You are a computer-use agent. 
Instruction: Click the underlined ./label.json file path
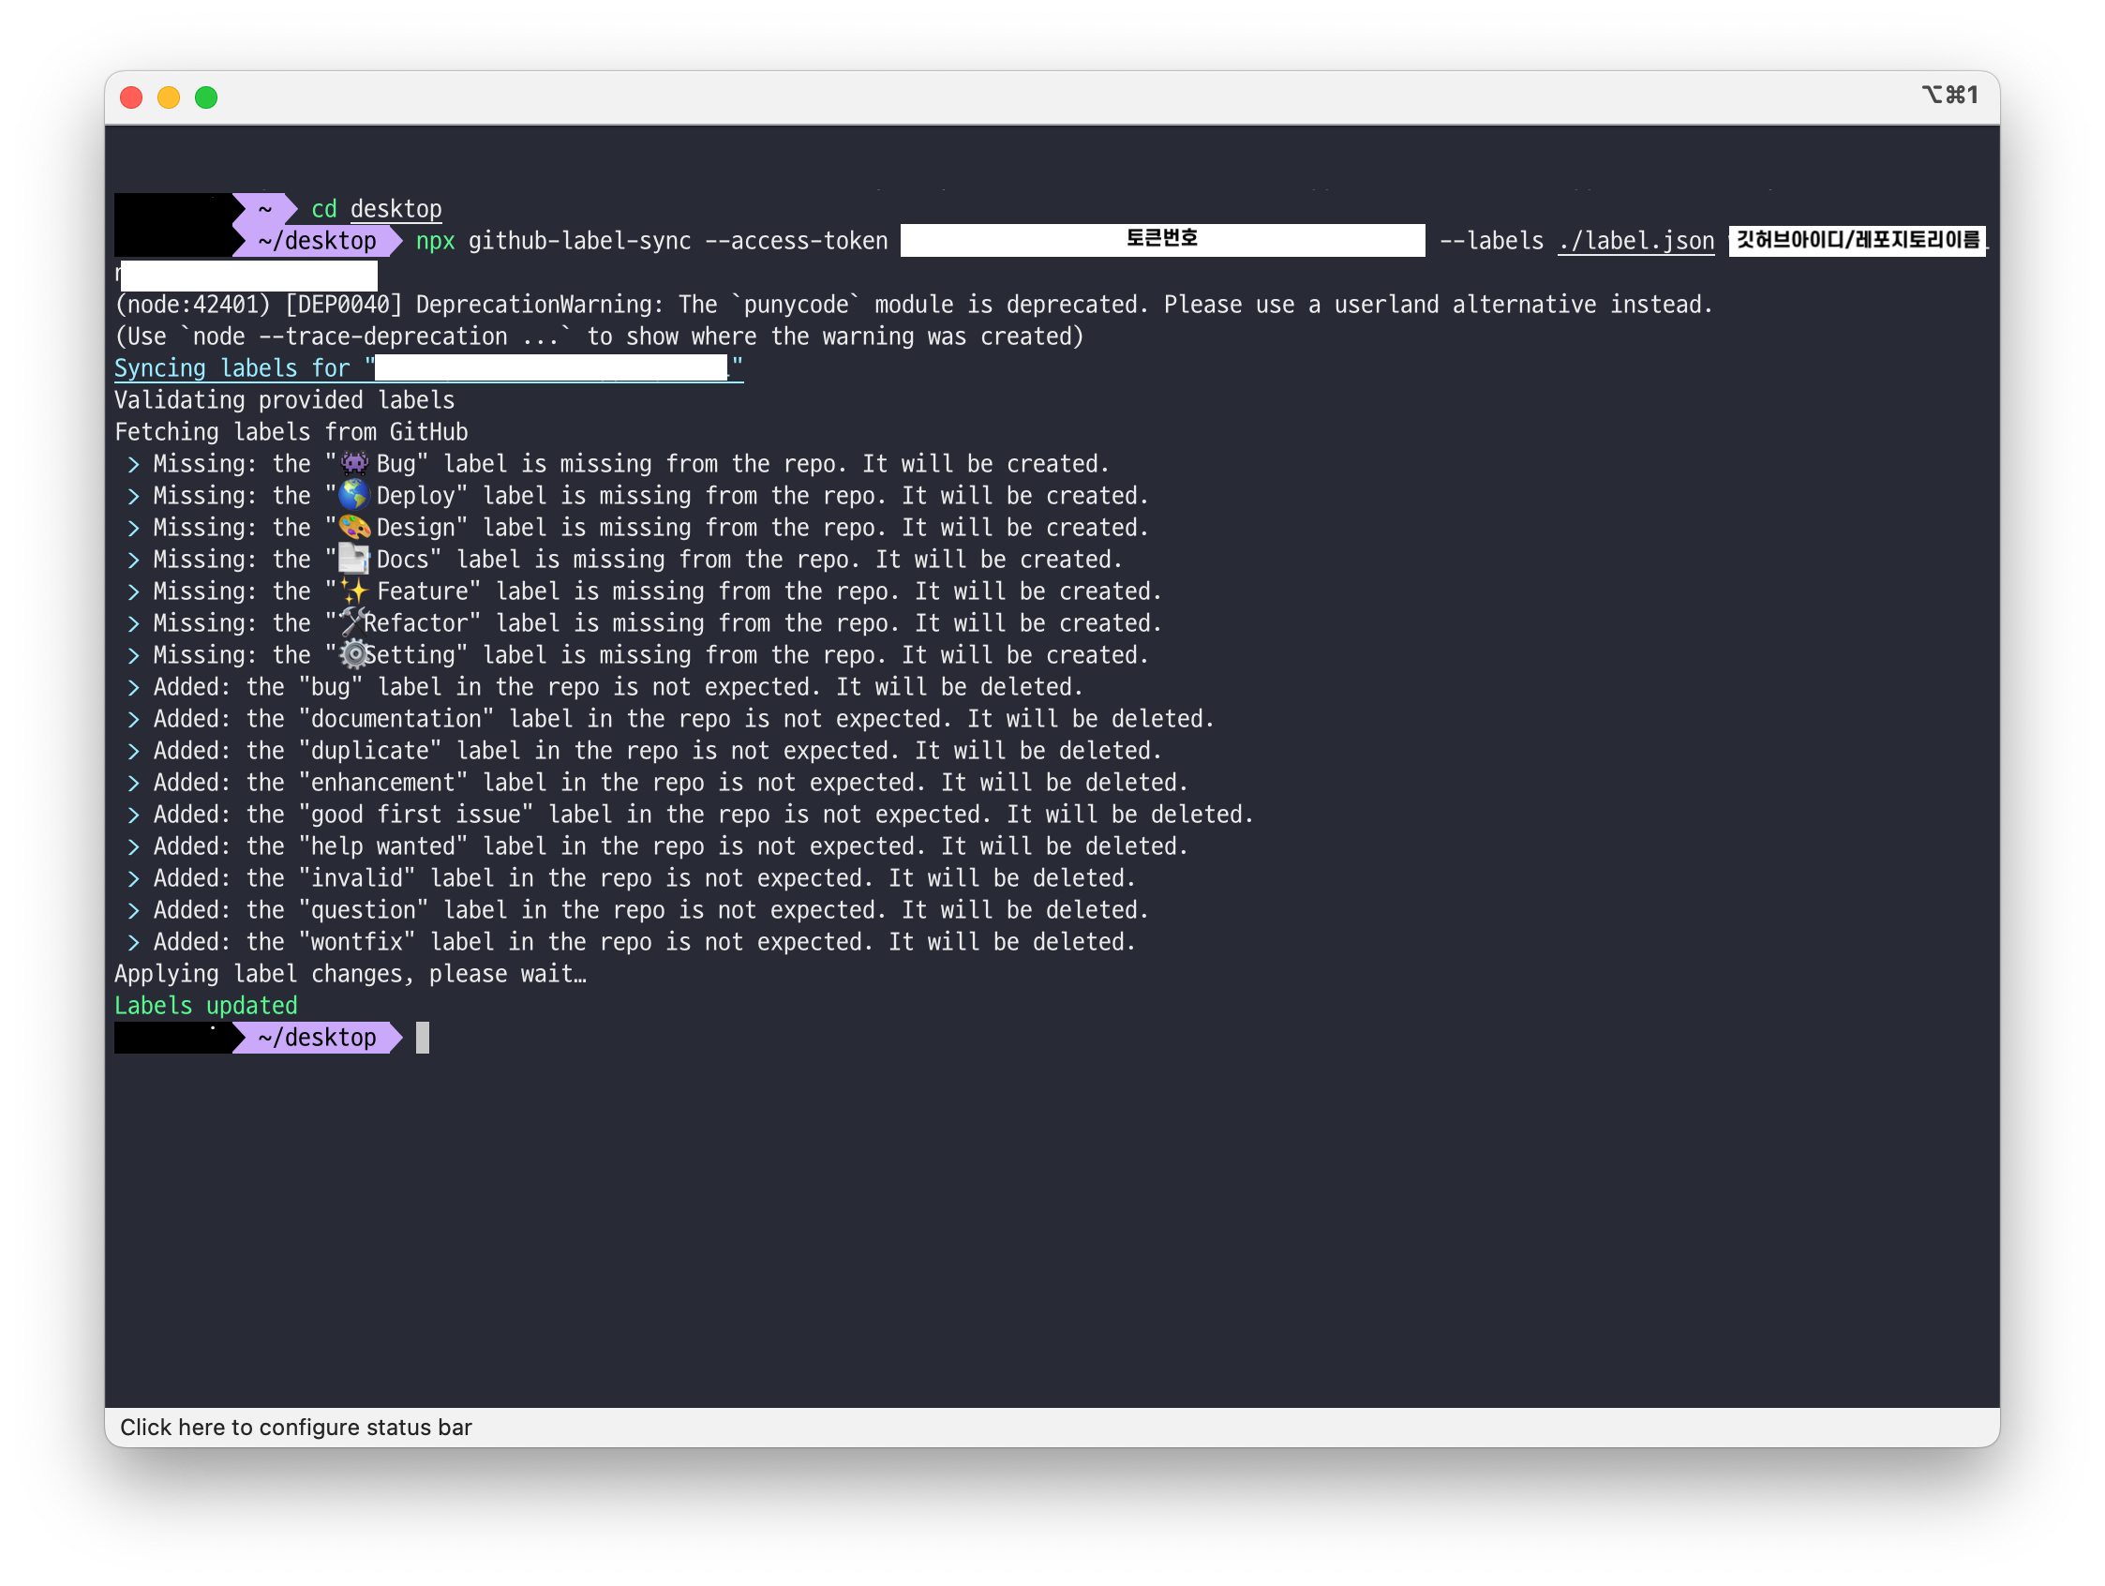pyautogui.click(x=1635, y=241)
